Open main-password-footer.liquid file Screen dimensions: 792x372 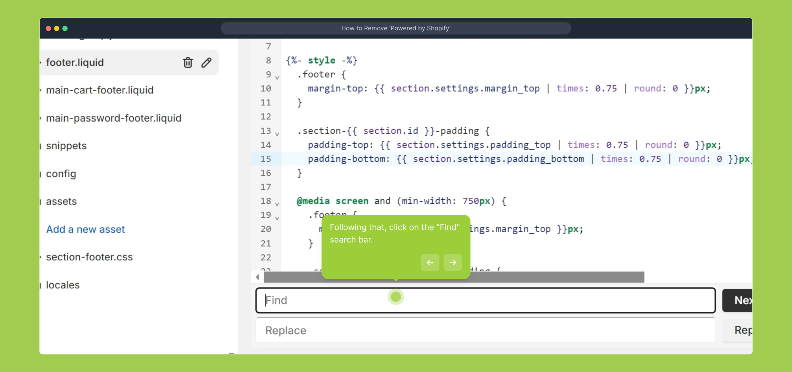(113, 118)
